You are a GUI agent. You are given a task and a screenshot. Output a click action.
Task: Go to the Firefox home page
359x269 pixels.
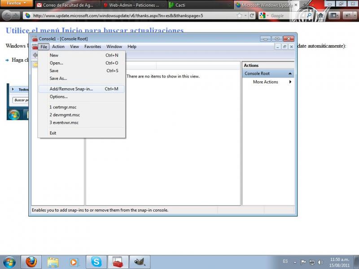coord(321,16)
